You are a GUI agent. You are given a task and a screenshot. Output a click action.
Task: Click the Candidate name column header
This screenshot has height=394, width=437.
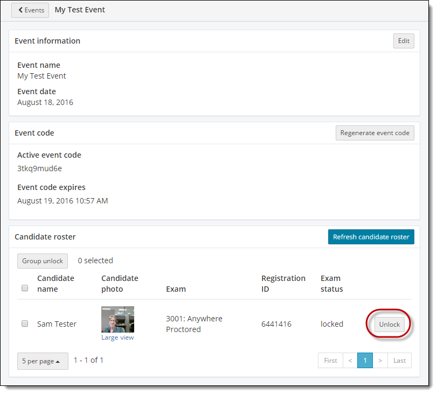[x=56, y=284]
